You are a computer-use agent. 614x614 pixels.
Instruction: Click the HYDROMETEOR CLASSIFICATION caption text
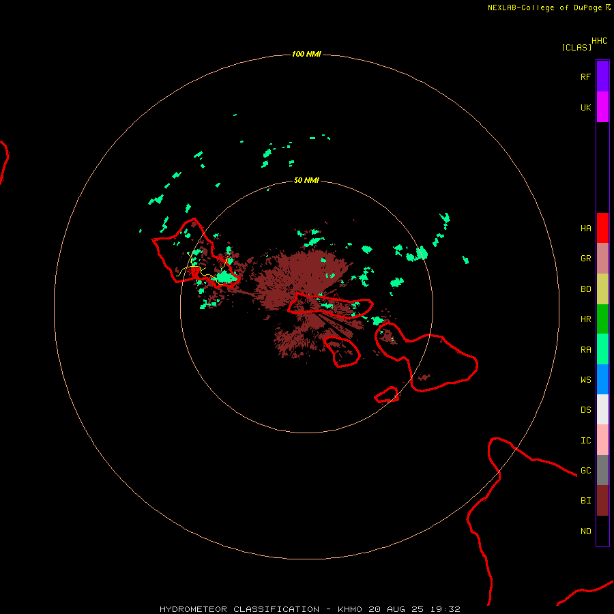(239, 609)
